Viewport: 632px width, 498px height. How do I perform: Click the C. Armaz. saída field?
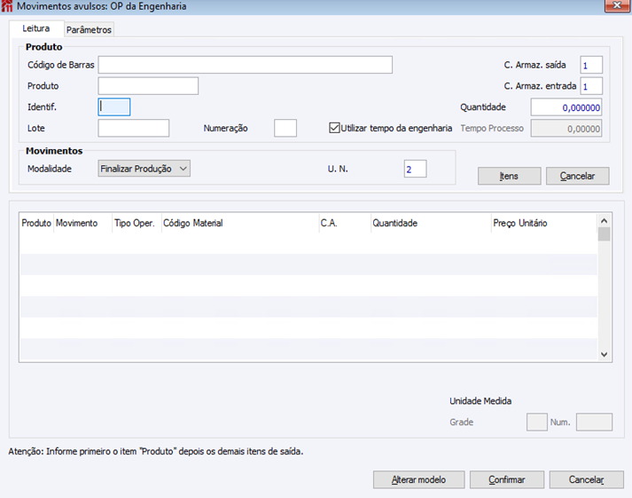[x=591, y=65]
